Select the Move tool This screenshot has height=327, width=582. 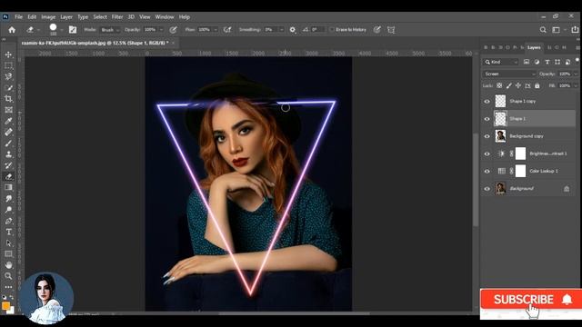8,54
